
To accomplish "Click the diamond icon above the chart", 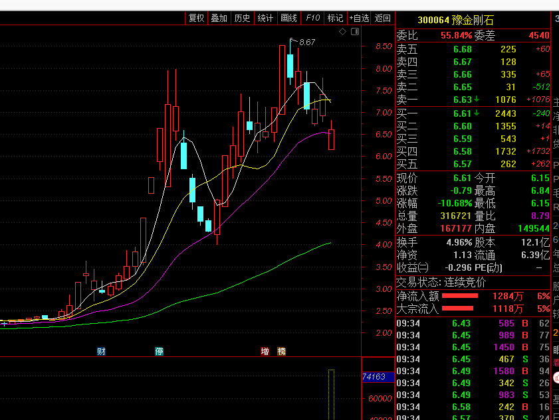I will click(x=342, y=32).
